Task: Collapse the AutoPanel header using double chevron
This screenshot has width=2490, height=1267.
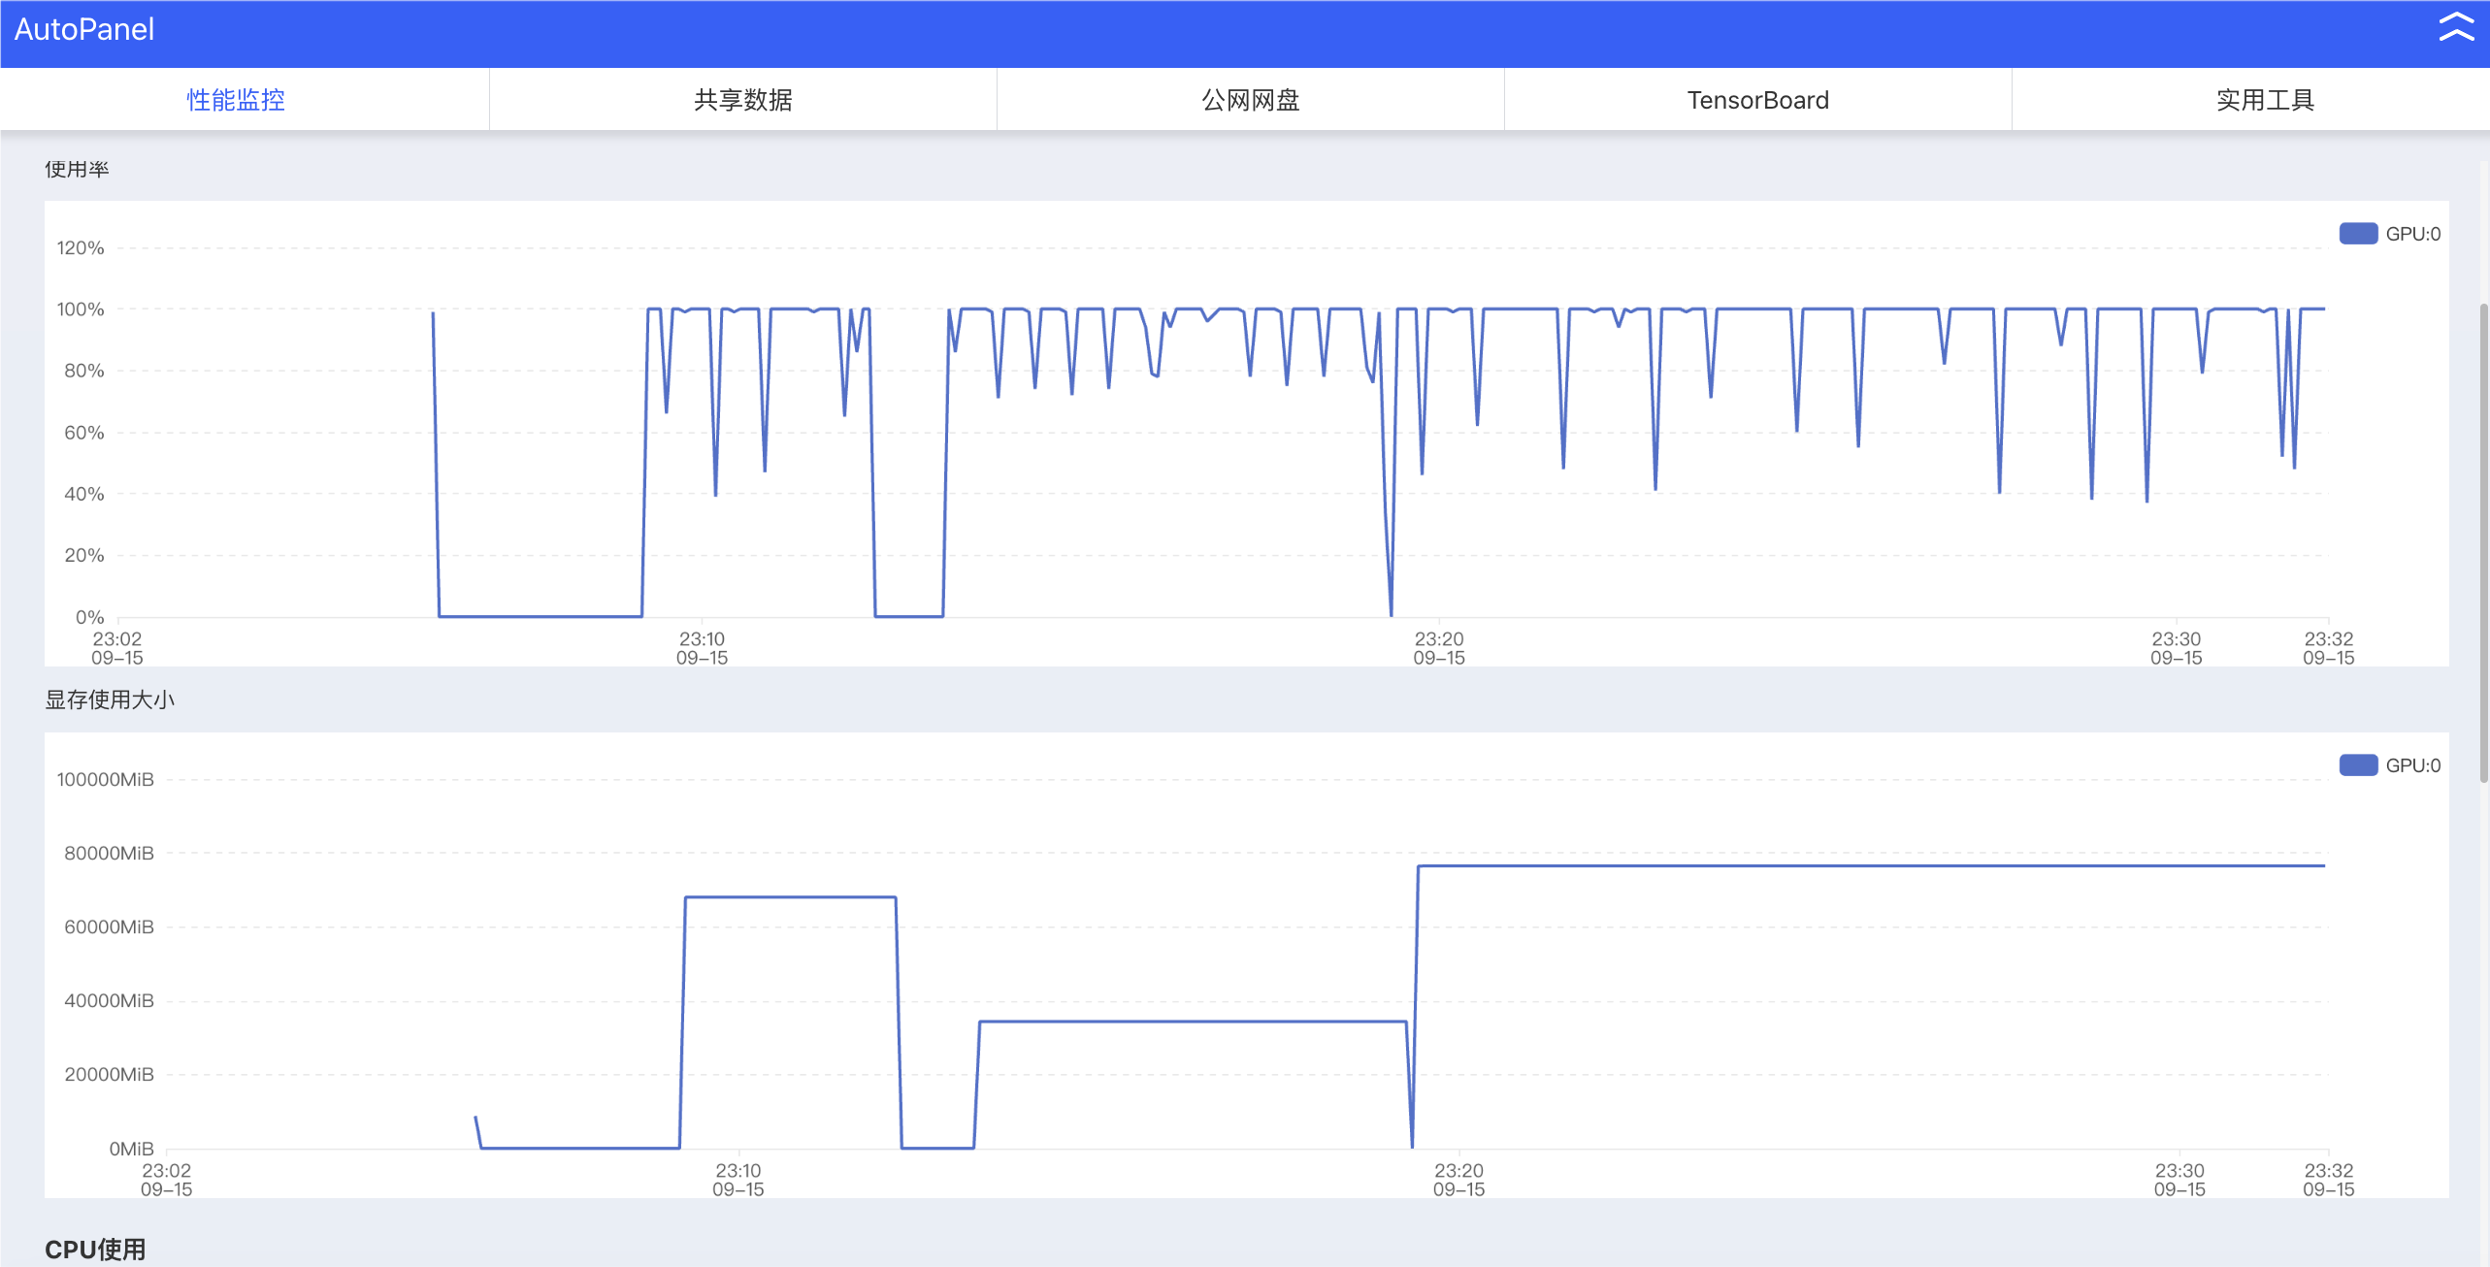Action: pos(2456,28)
